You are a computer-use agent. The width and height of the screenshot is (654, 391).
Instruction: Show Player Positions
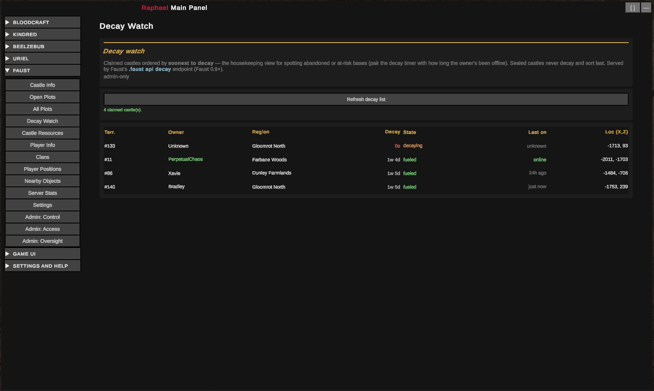click(43, 169)
